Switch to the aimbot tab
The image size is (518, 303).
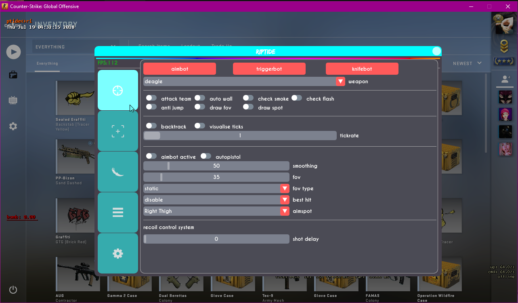180,69
